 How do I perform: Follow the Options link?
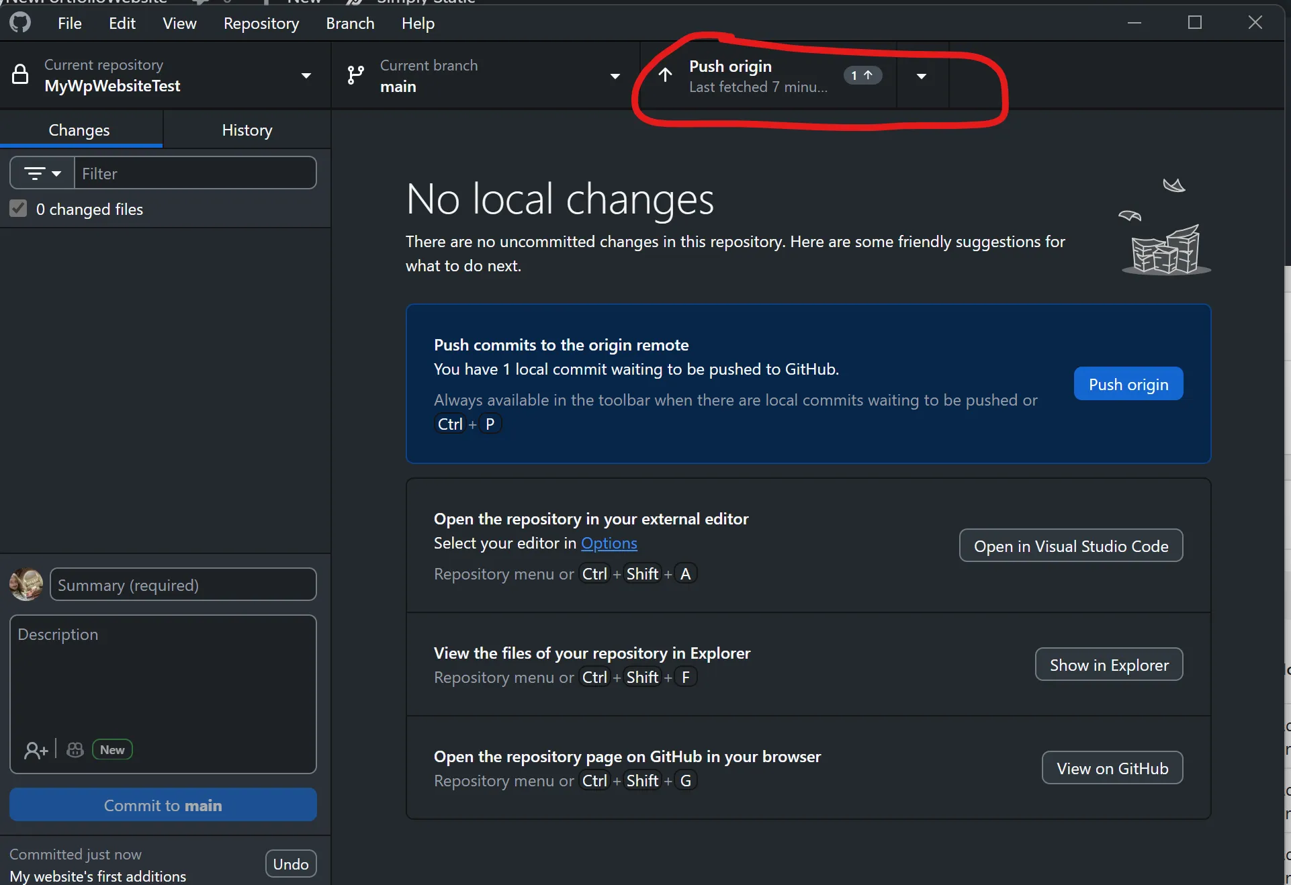pos(609,543)
